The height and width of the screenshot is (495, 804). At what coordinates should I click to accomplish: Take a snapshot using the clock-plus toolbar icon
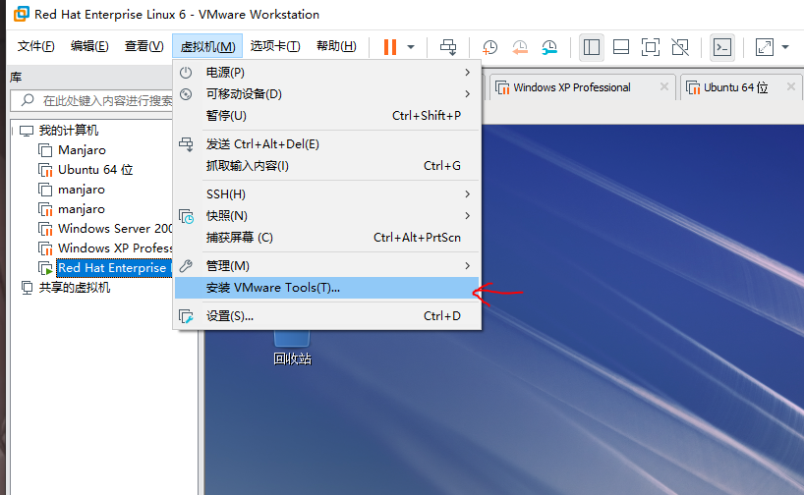[x=489, y=47]
